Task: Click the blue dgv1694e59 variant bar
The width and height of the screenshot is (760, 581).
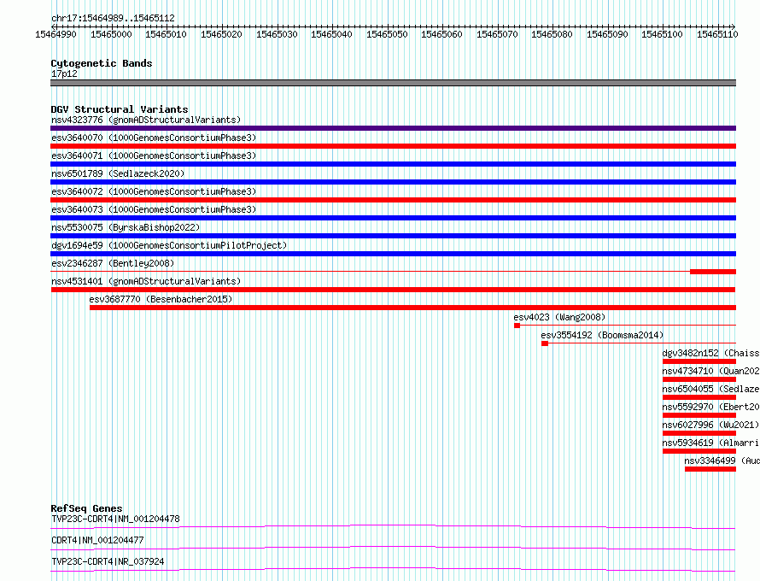Action: tap(393, 254)
